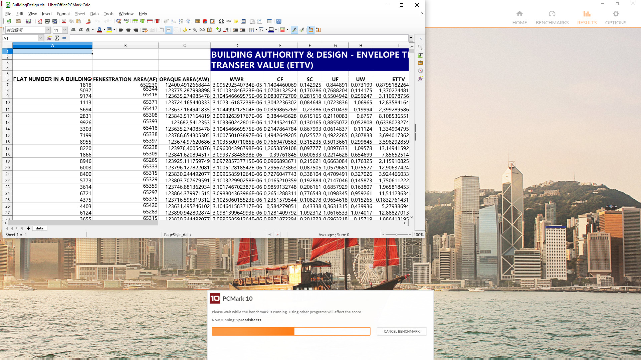This screenshot has height=360, width=641.
Task: Open the Data menu
Action: point(94,14)
